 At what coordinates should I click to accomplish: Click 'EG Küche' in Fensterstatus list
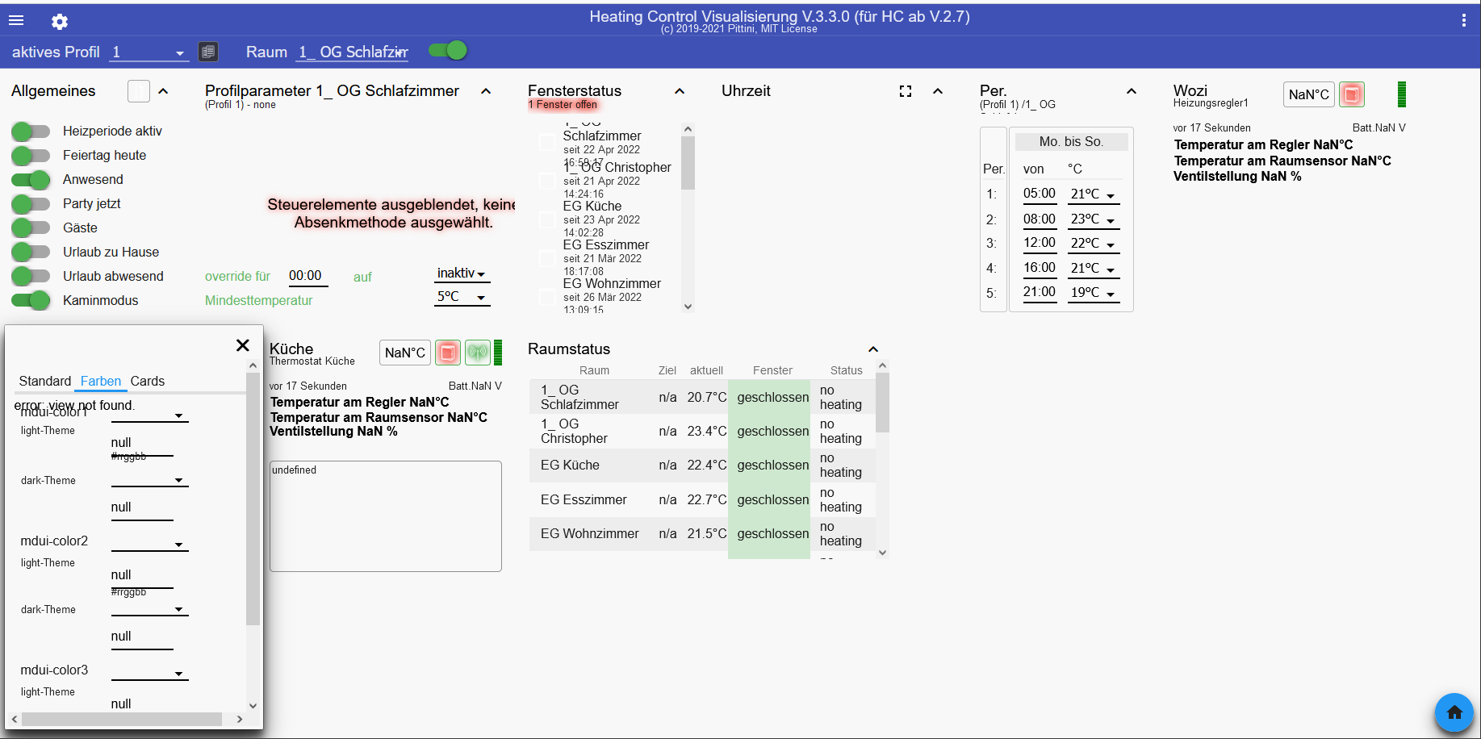click(x=592, y=207)
